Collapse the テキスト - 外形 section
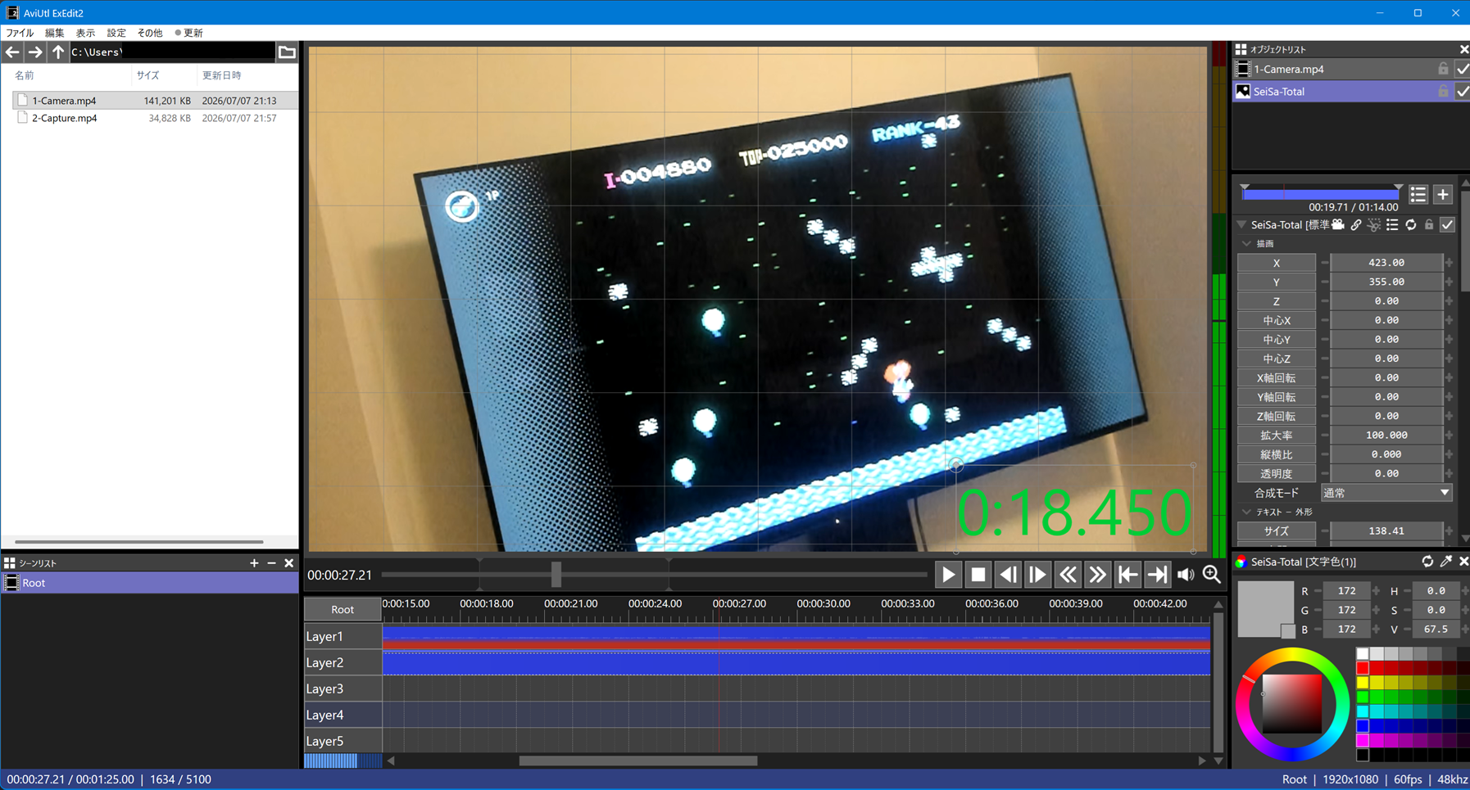The image size is (1470, 790). pos(1246,512)
